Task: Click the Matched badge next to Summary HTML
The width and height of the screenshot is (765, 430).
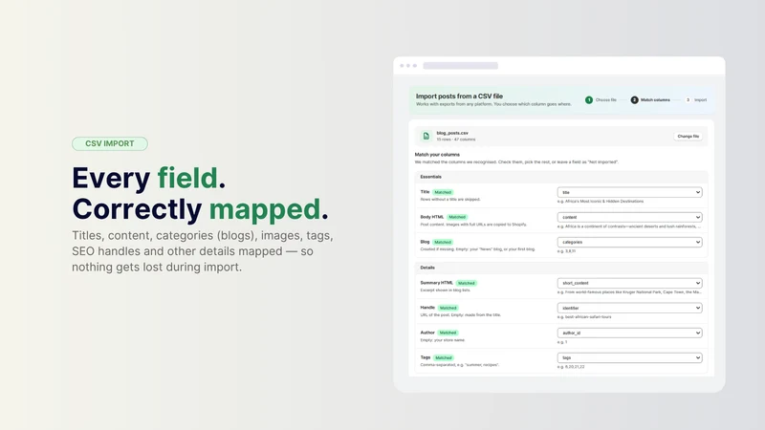Action: click(466, 283)
